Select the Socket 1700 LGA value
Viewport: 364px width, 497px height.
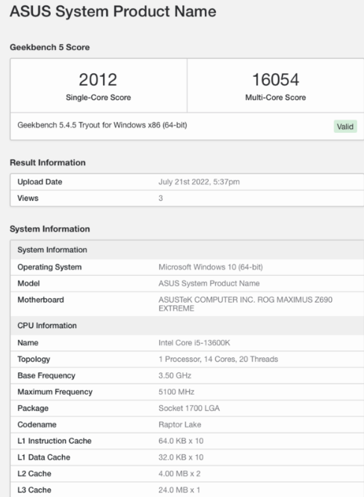[x=189, y=408]
